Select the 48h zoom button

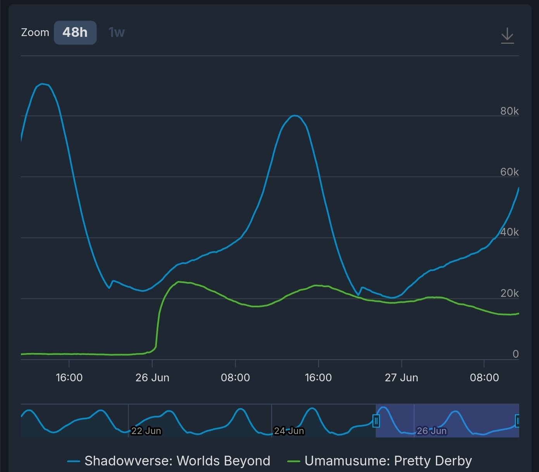click(x=75, y=33)
